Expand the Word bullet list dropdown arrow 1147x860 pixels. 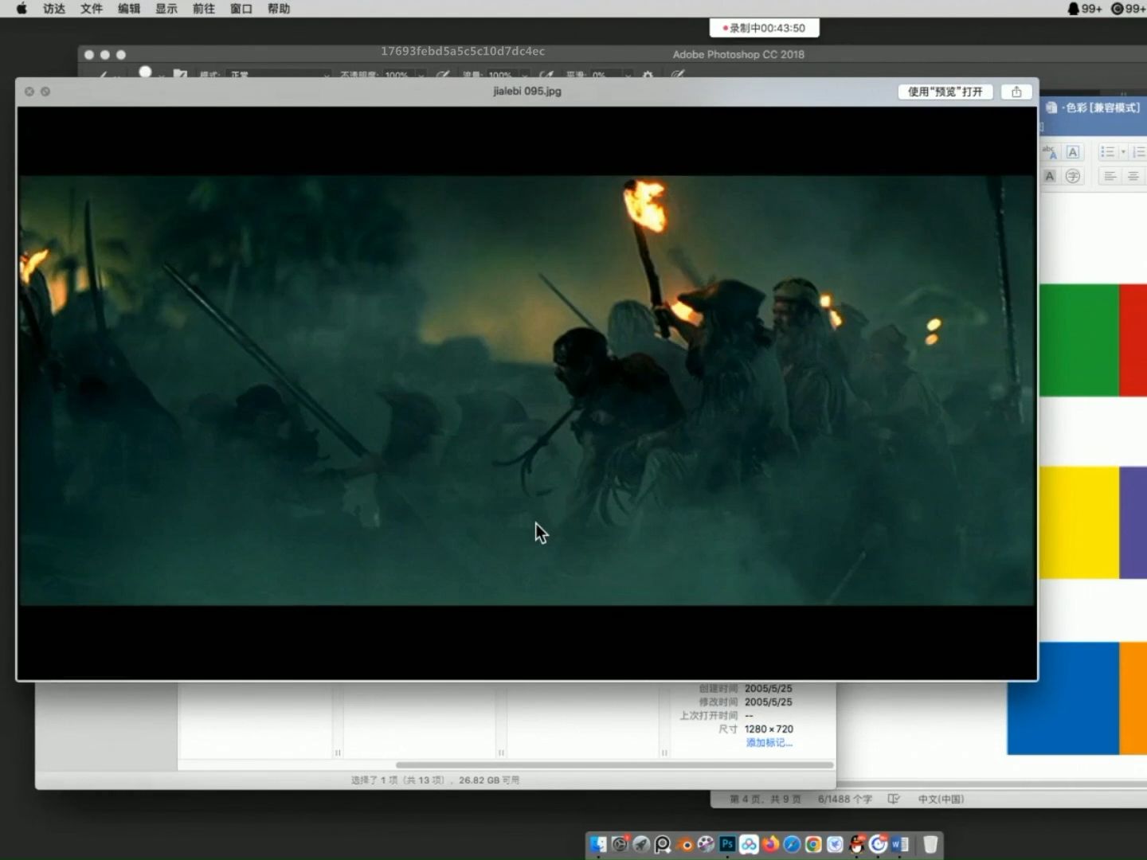click(1123, 152)
